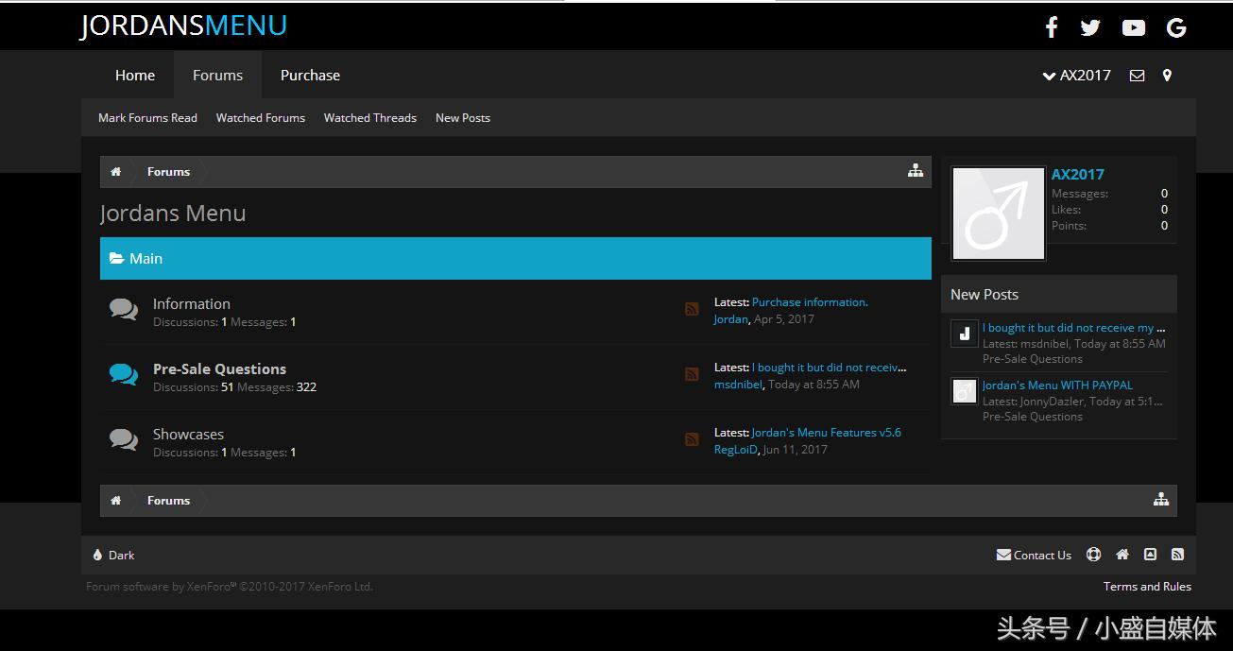Open the YouTube channel icon
The width and height of the screenshot is (1233, 651).
click(1133, 27)
